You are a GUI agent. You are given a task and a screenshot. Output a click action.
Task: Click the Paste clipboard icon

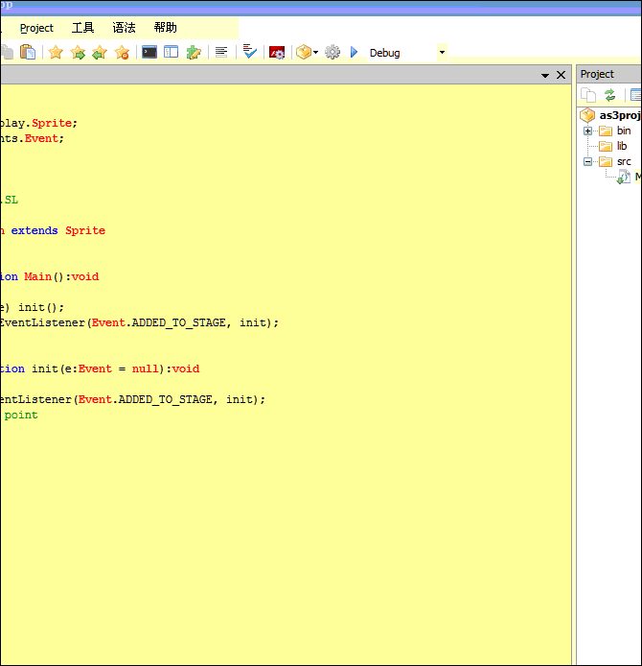28,53
